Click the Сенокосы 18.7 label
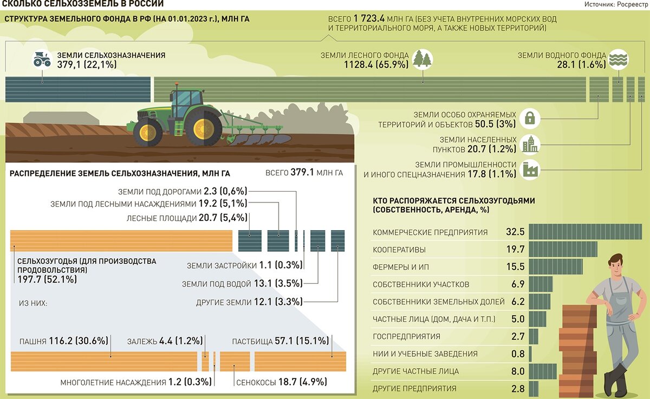The height and width of the screenshot is (399, 650). tap(282, 382)
